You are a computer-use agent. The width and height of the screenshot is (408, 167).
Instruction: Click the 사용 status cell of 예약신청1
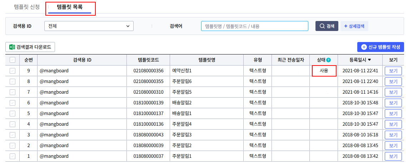coord(324,71)
